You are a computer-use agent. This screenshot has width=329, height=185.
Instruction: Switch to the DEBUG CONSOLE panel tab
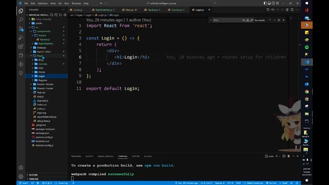point(105,156)
